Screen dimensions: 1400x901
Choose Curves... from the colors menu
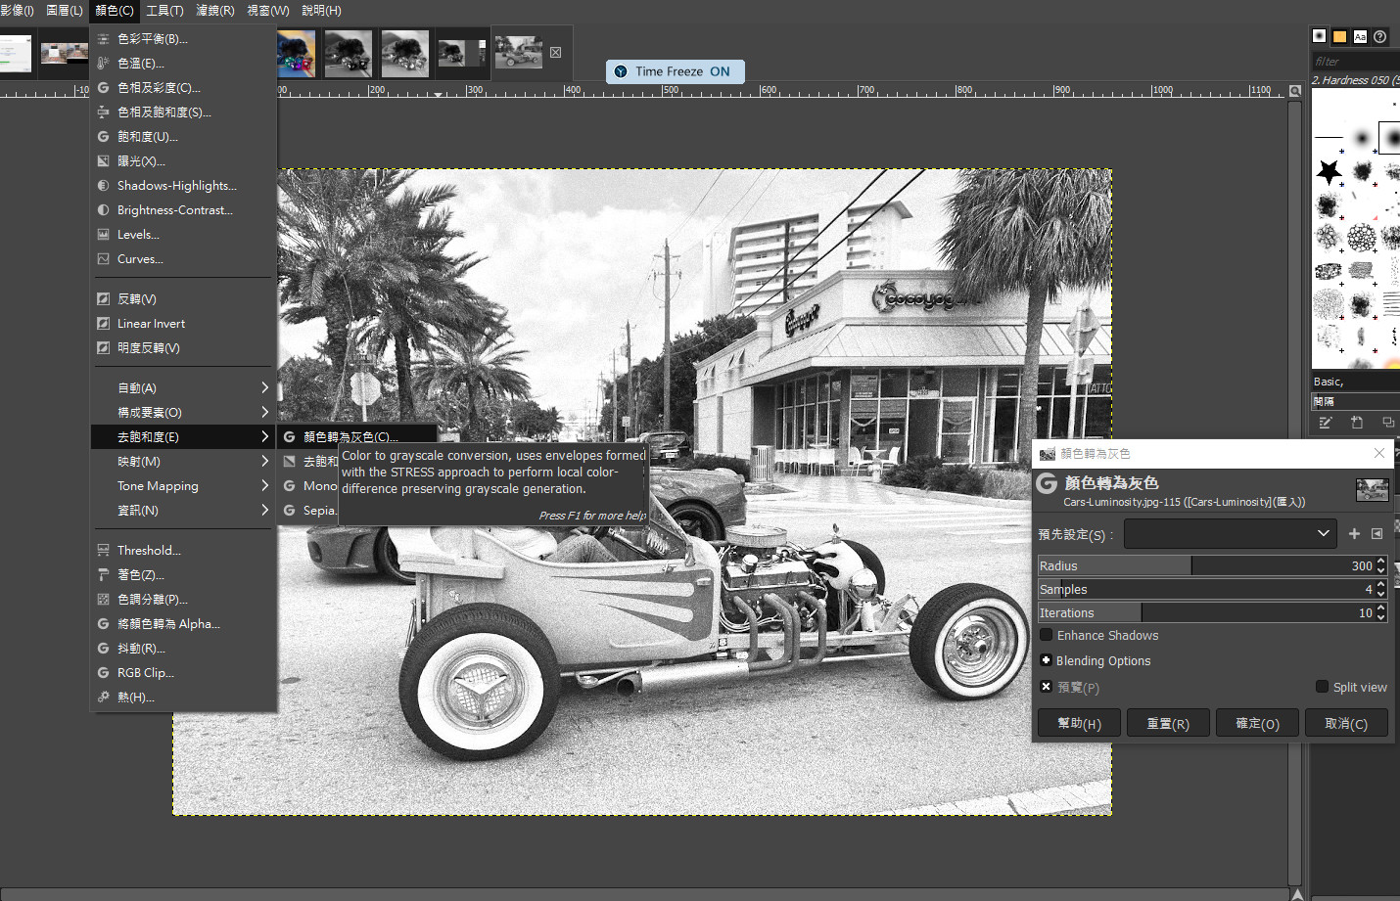pos(140,259)
